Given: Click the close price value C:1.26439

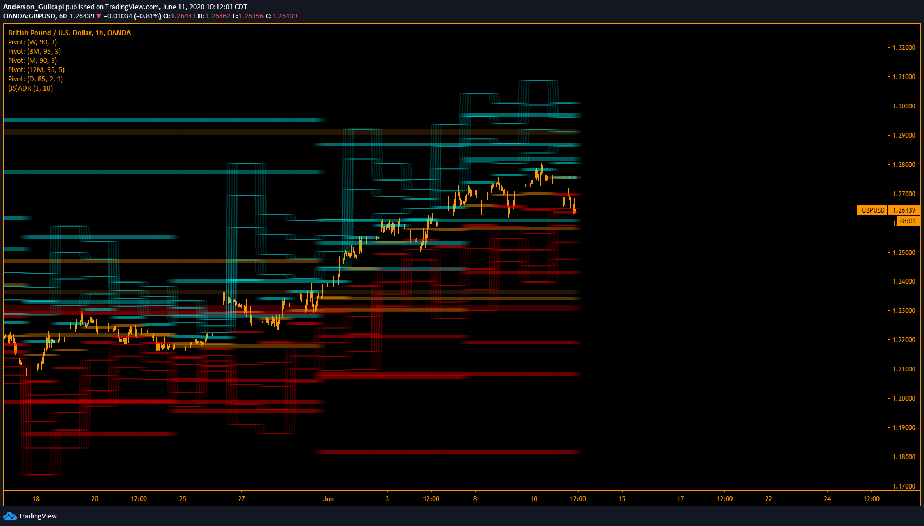Looking at the screenshot, I should 281,16.
